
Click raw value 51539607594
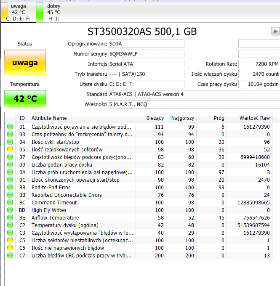(x=253, y=225)
